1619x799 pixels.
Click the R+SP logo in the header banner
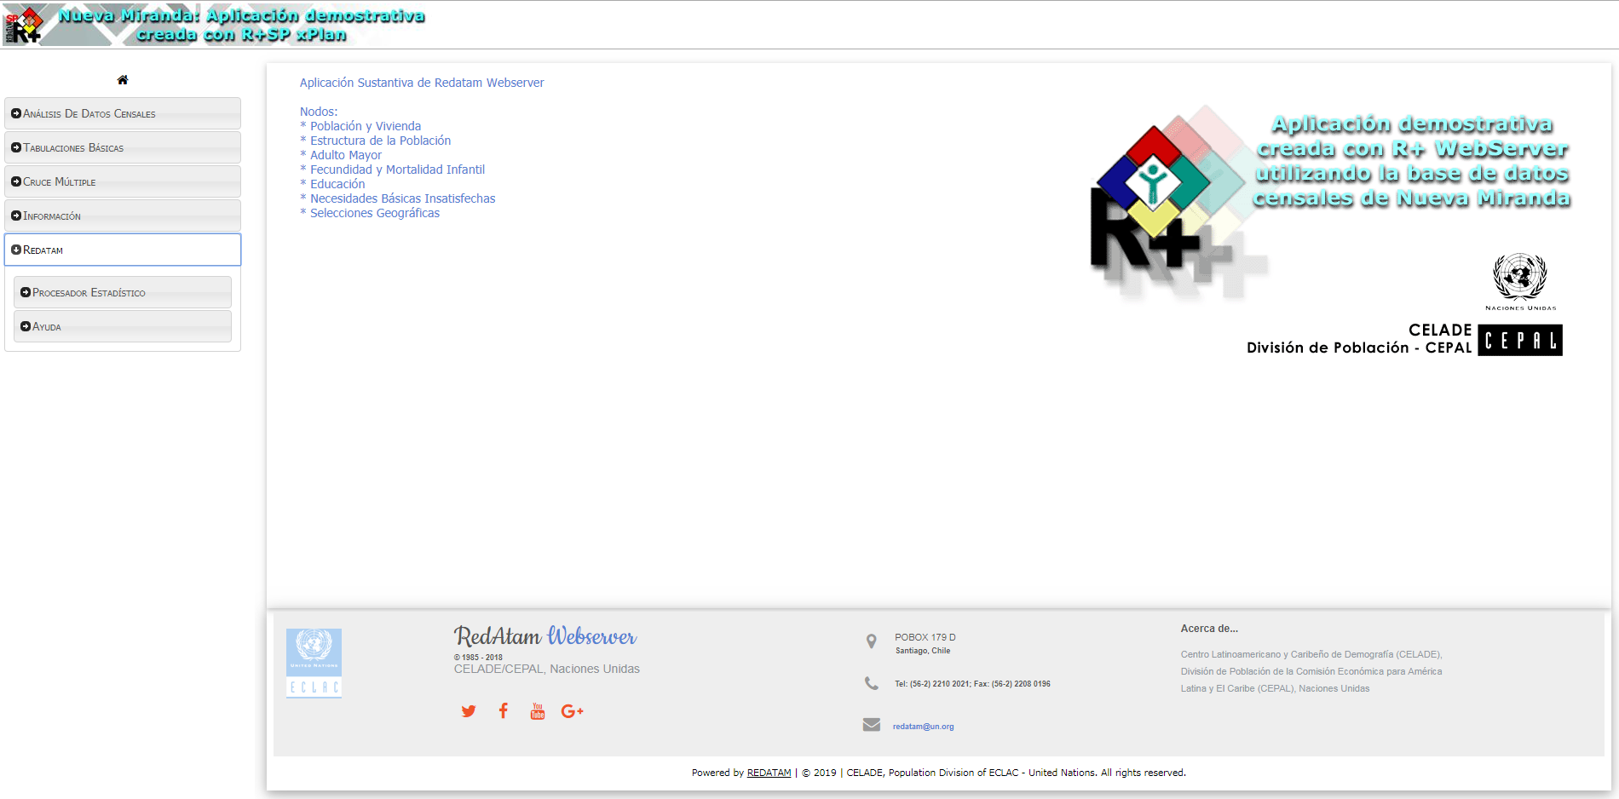click(x=23, y=25)
